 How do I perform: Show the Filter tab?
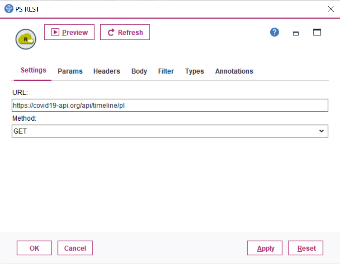click(166, 71)
